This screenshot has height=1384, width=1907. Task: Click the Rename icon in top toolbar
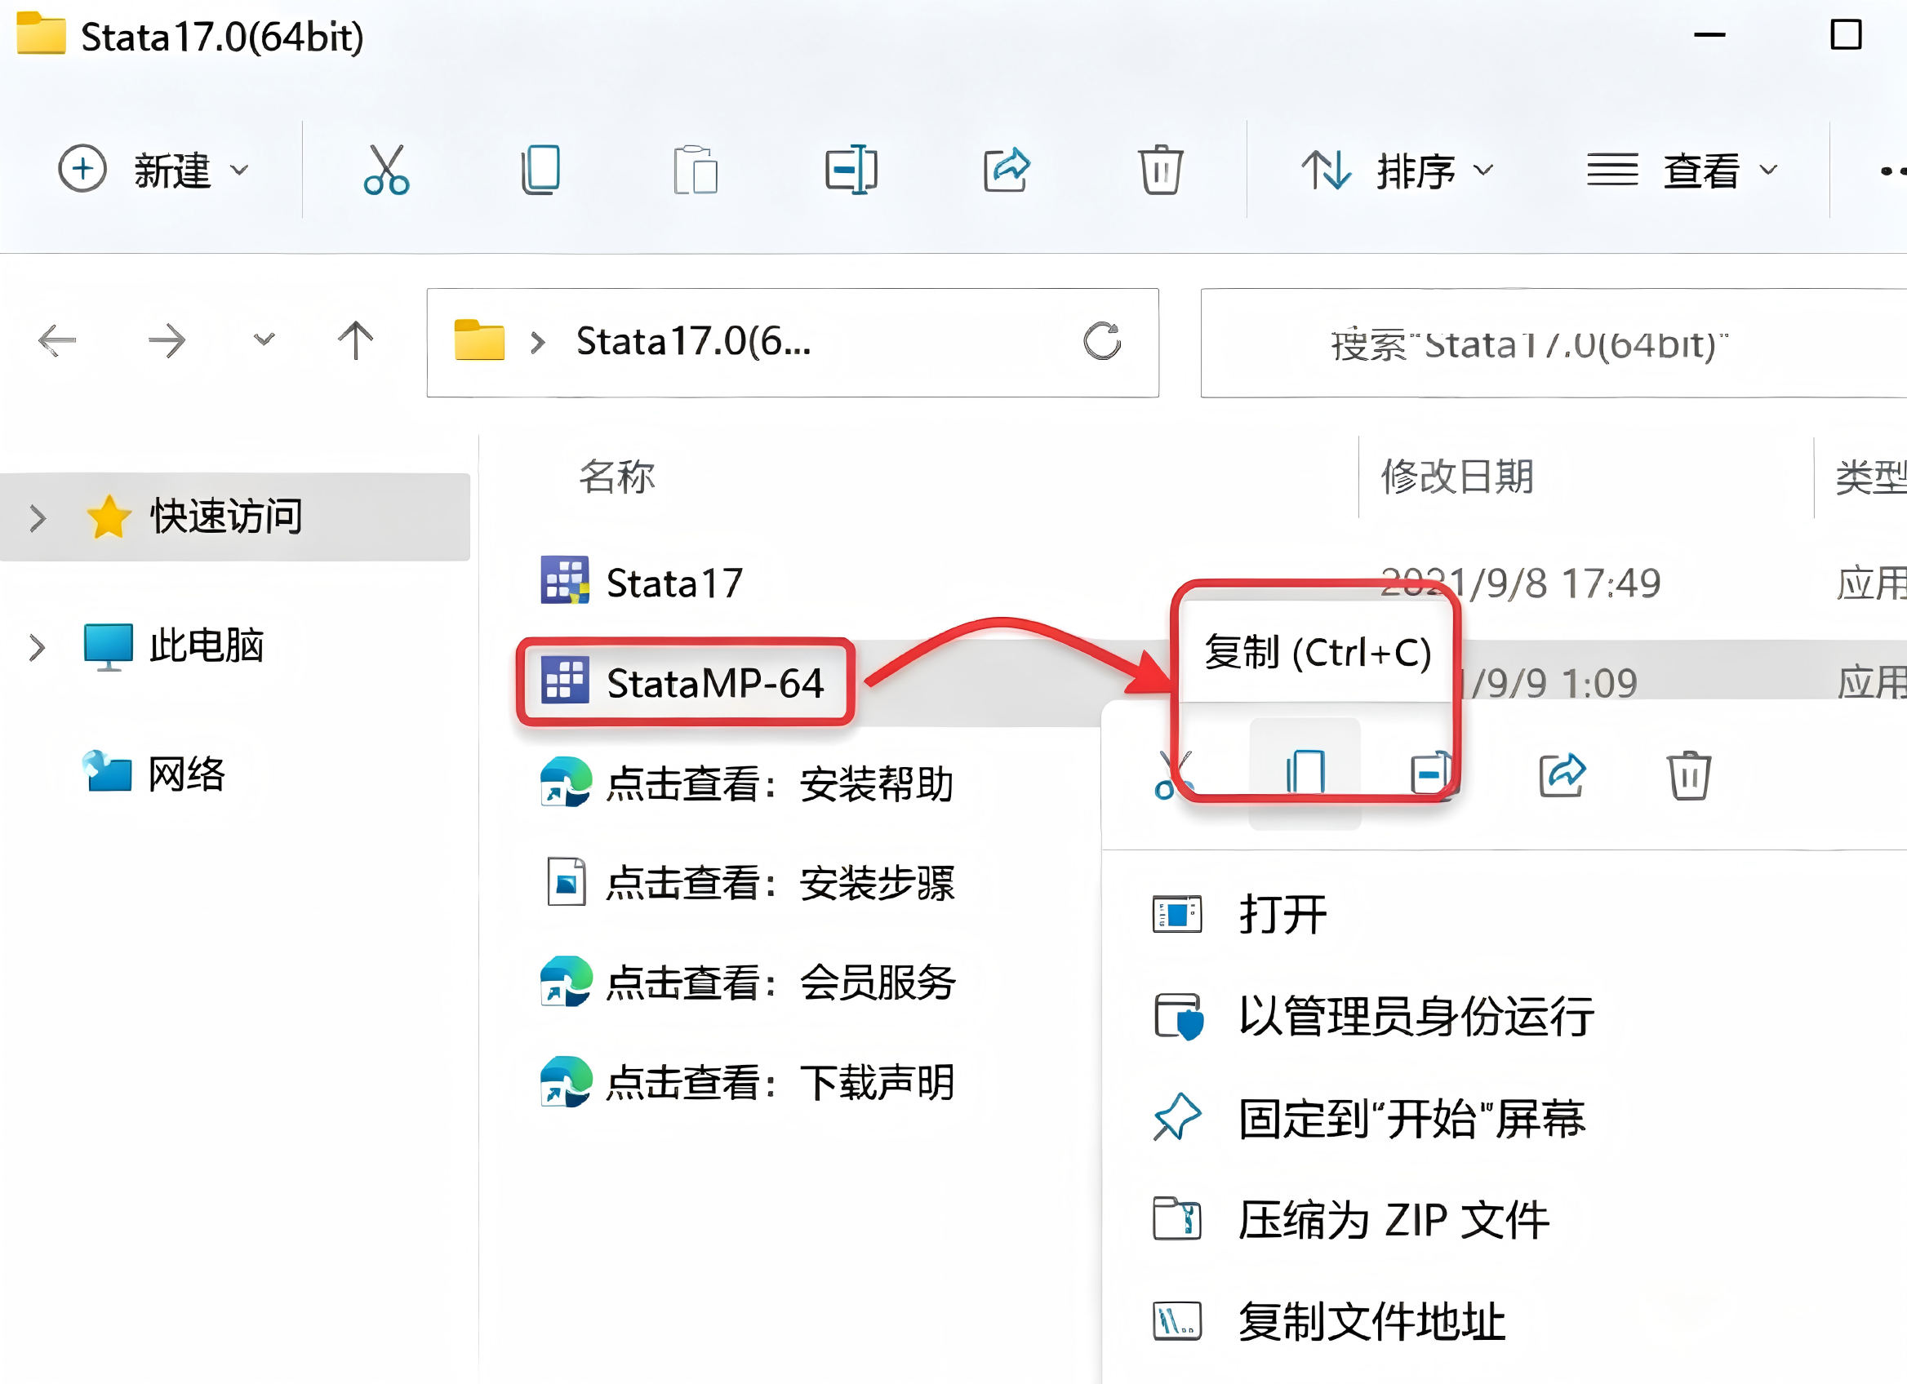coord(851,170)
